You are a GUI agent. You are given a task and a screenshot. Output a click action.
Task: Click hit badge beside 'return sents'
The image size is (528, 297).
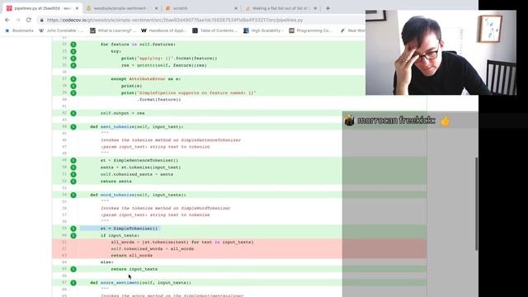pyautogui.click(x=73, y=181)
